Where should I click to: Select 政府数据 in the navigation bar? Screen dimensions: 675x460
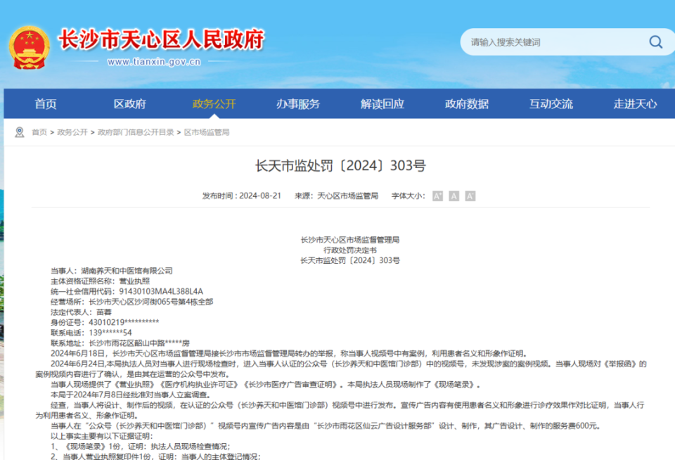click(x=466, y=103)
